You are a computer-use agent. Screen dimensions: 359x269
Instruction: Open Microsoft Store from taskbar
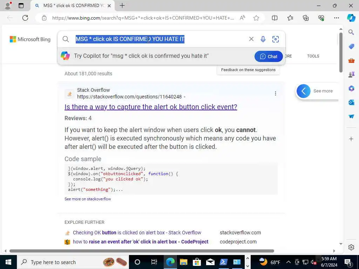click(197, 262)
